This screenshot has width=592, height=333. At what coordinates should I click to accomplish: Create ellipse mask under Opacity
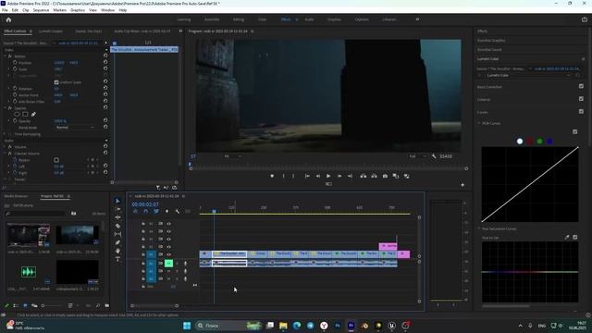point(17,114)
